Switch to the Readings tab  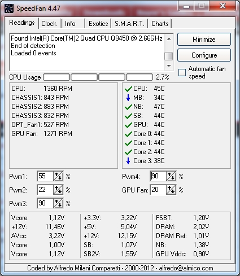tap(22, 23)
